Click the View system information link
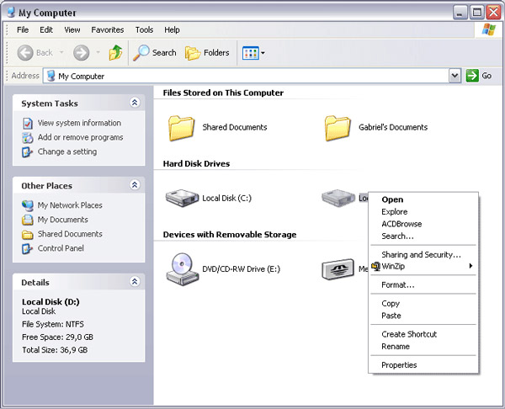Viewport: 505px width, 409px height. (78, 123)
